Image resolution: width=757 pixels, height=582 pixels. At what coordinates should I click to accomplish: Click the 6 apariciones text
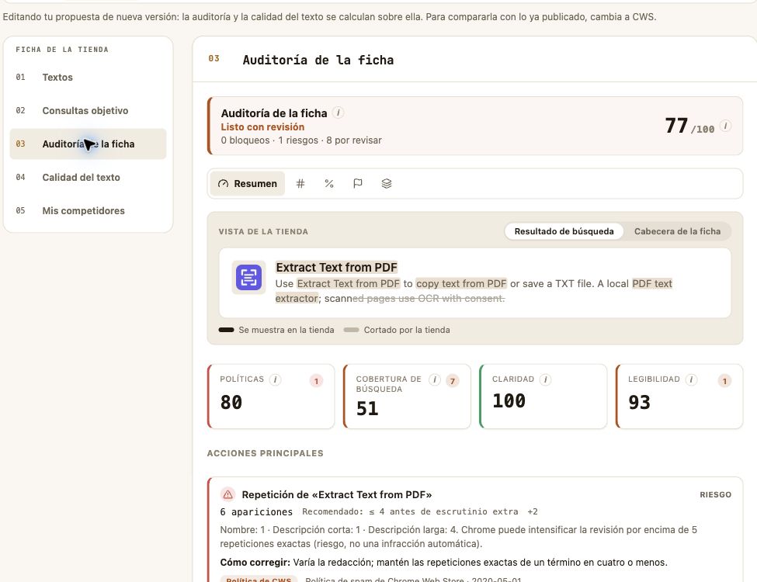pyautogui.click(x=256, y=511)
